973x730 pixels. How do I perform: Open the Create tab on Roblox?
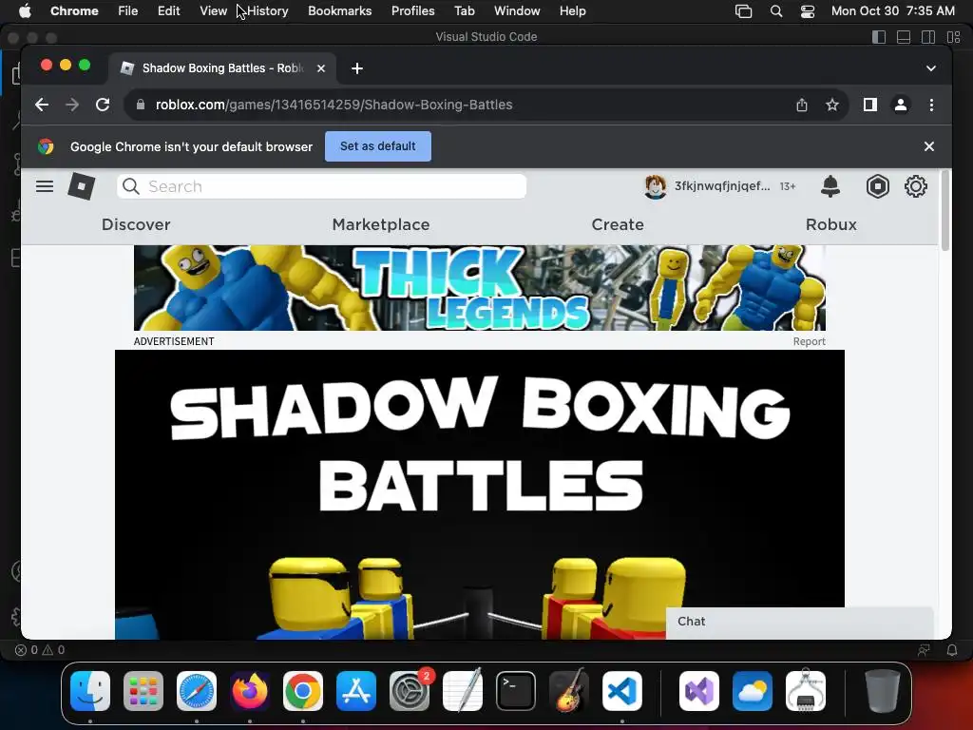[x=618, y=224]
